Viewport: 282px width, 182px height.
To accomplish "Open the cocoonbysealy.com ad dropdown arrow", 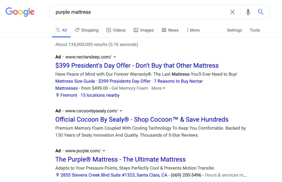I will pyautogui.click(x=121, y=111).
